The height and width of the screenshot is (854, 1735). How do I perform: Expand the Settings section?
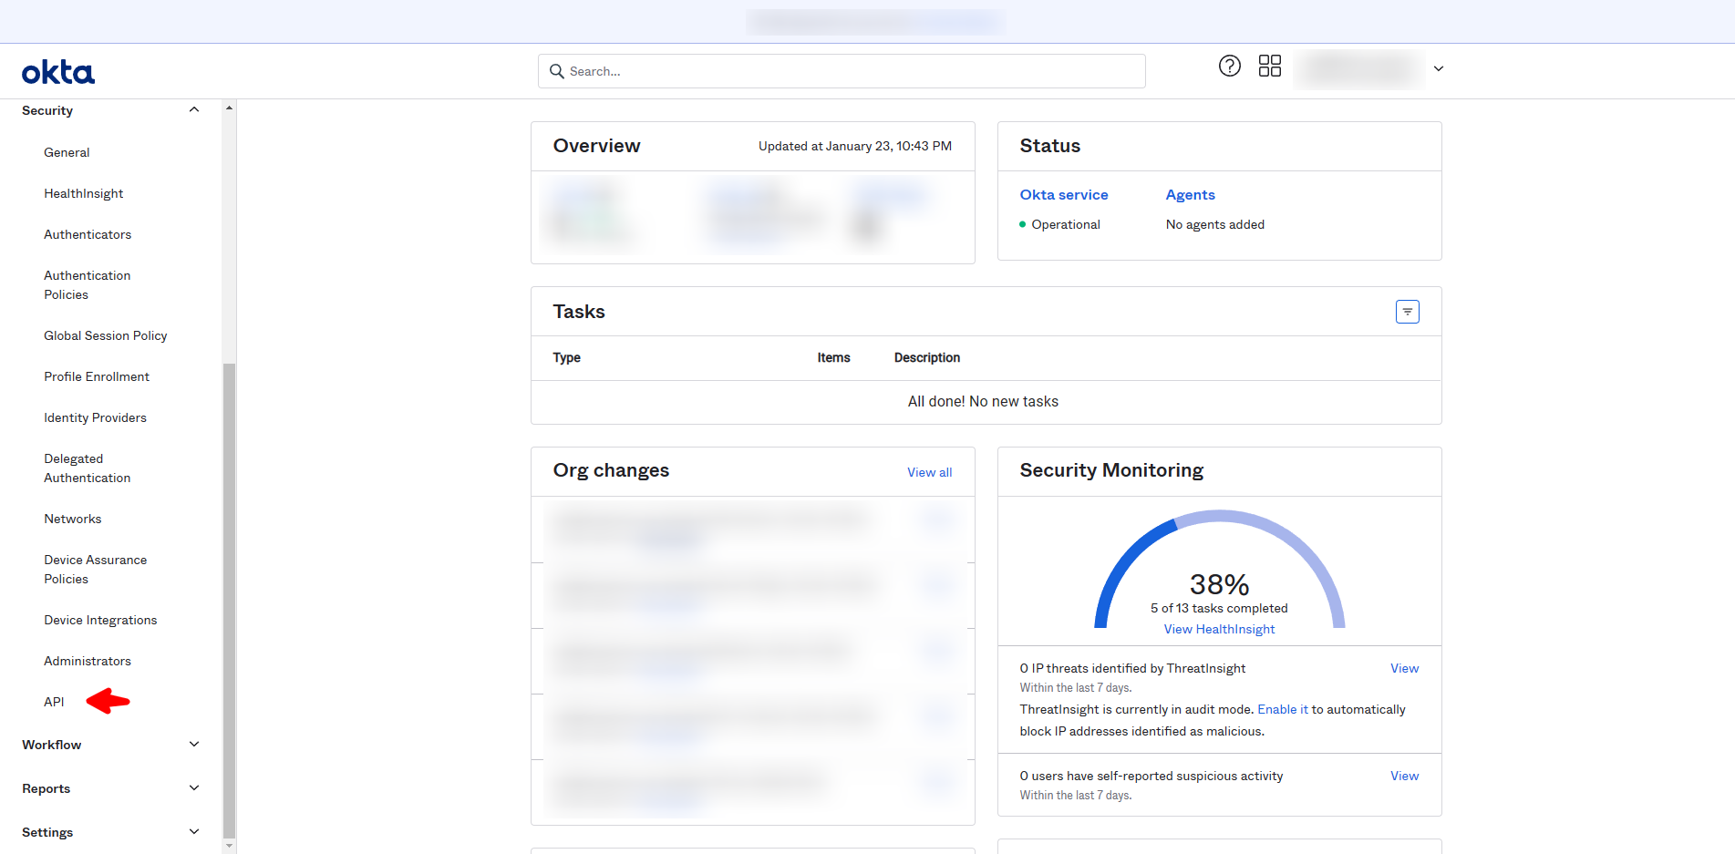coord(193,832)
